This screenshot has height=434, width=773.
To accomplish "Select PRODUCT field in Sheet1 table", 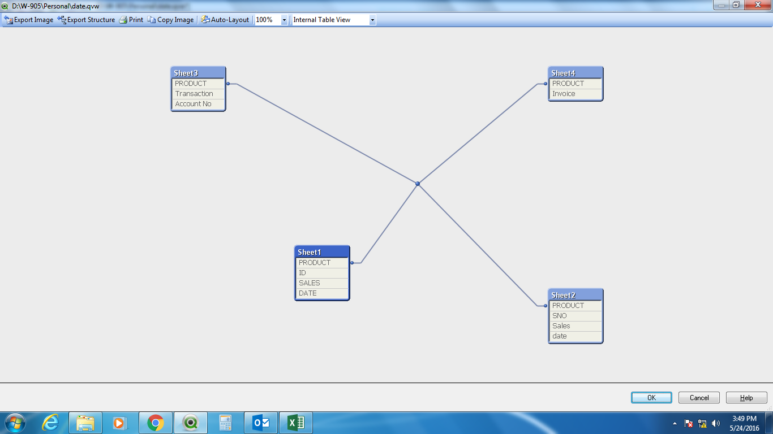I will coord(322,263).
